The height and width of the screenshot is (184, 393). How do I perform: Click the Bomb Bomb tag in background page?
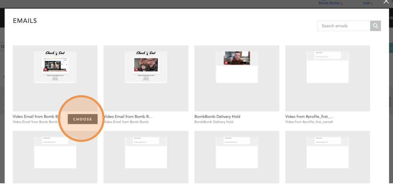pos(329,3)
